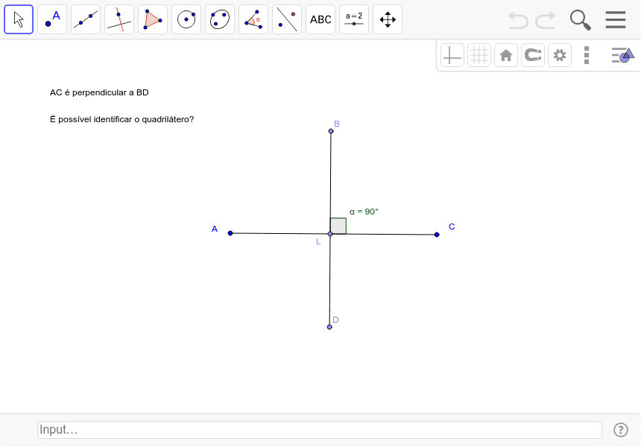Select the Circle with center tool

(x=186, y=19)
